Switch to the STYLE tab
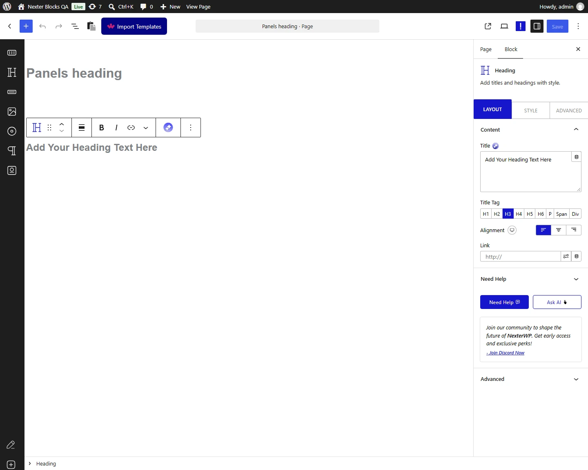588x470 pixels. (x=531, y=110)
